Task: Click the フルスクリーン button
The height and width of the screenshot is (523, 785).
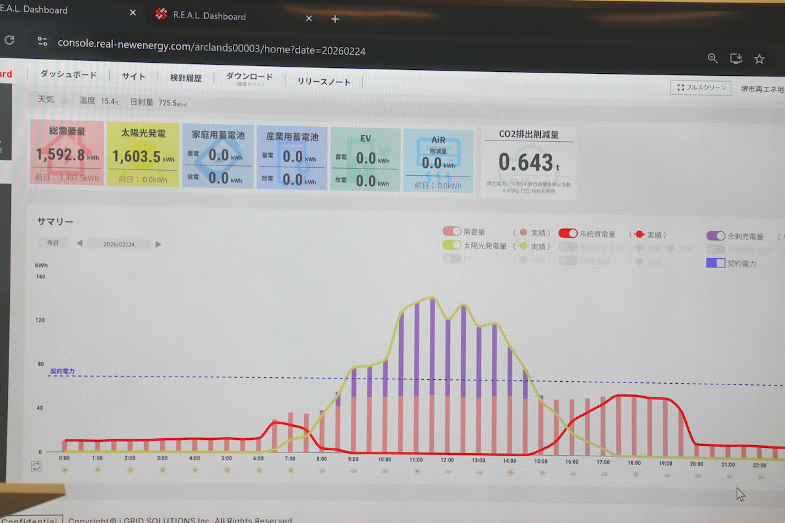Action: 701,88
